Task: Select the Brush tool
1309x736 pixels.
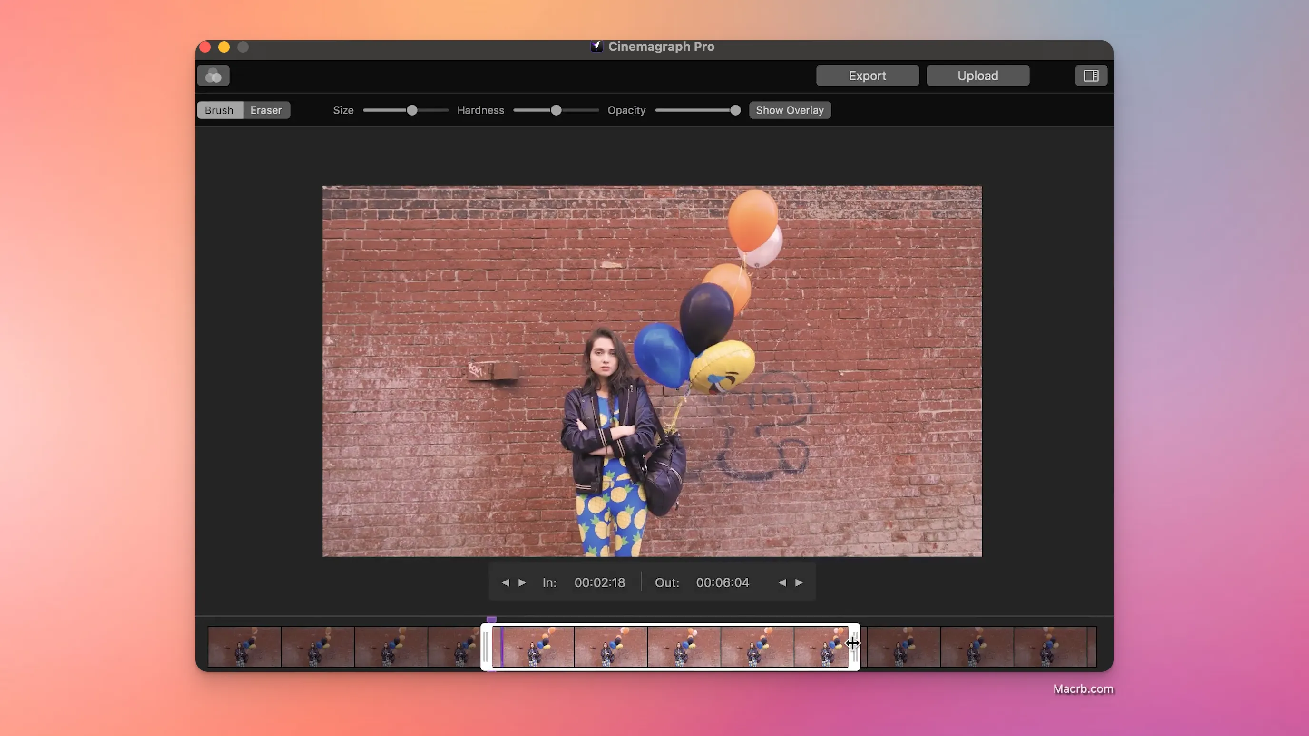Action: coord(218,110)
